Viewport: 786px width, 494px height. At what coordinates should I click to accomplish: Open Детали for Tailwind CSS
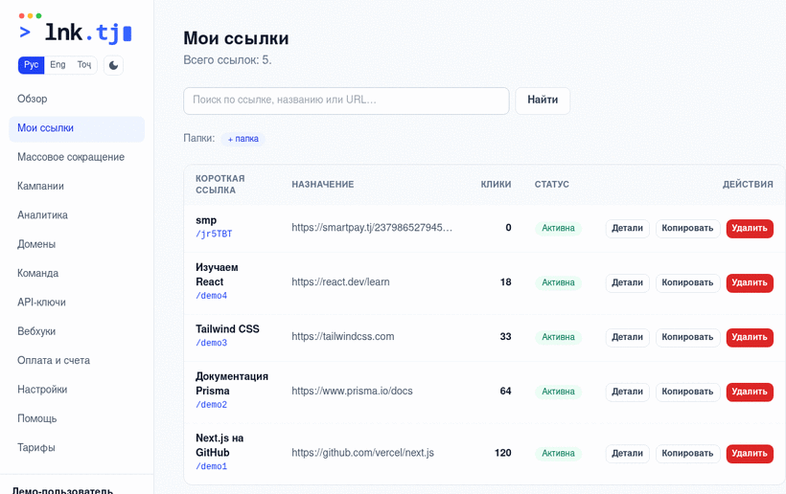[627, 337]
